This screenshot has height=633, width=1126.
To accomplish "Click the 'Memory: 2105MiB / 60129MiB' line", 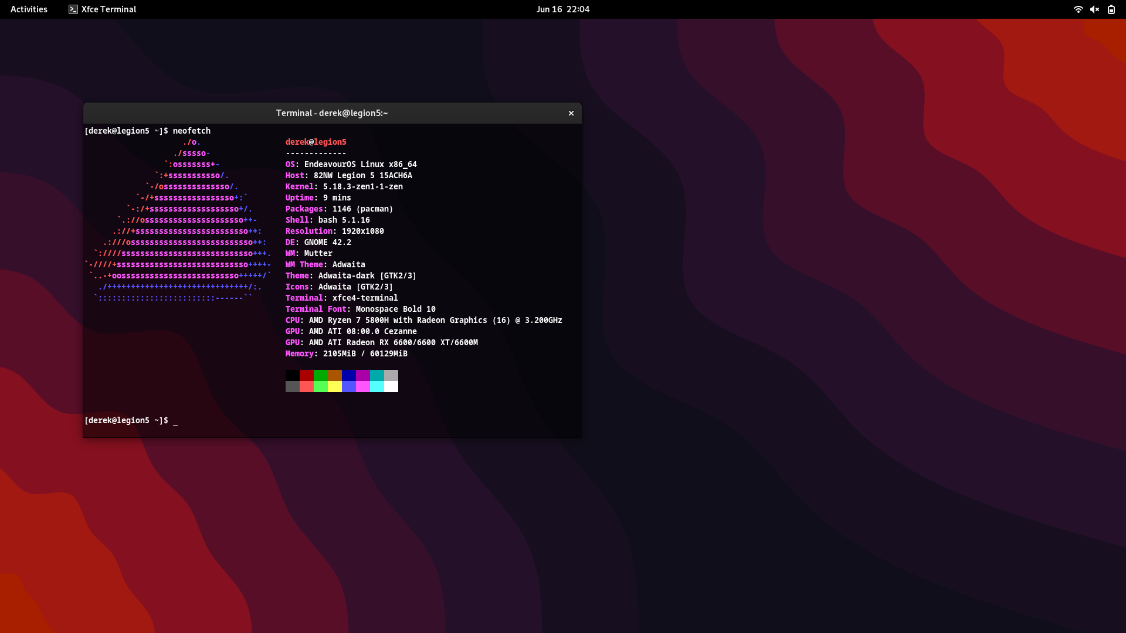I will pyautogui.click(x=347, y=353).
